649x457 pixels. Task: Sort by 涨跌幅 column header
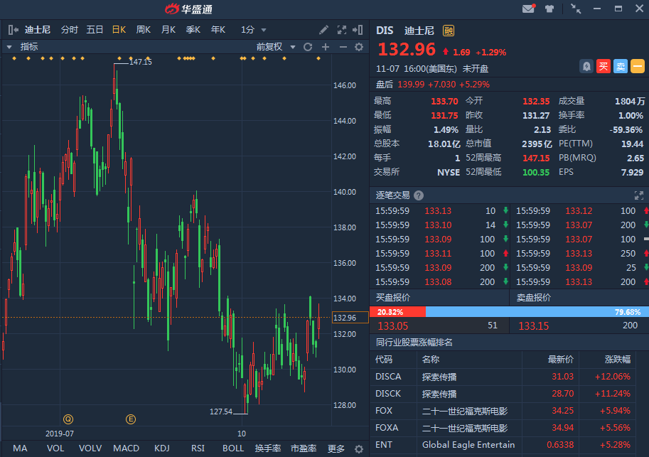(618, 360)
